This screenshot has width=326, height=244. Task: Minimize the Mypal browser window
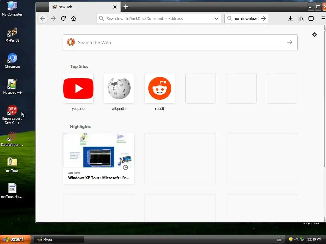pos(310,7)
